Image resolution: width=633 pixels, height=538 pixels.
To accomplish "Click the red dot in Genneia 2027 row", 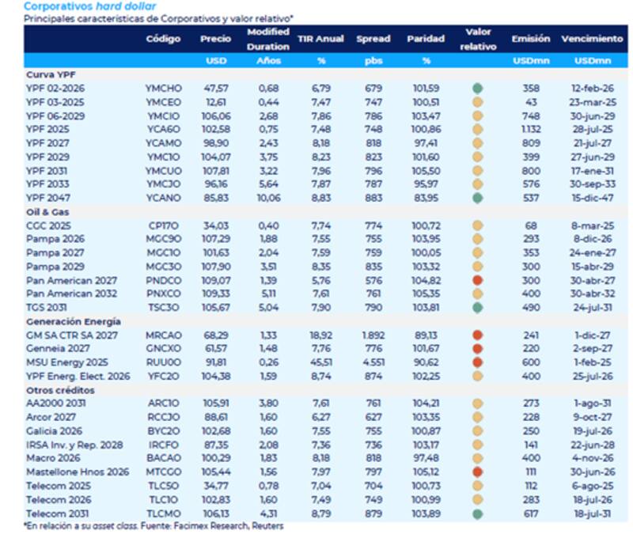I will tap(477, 349).
